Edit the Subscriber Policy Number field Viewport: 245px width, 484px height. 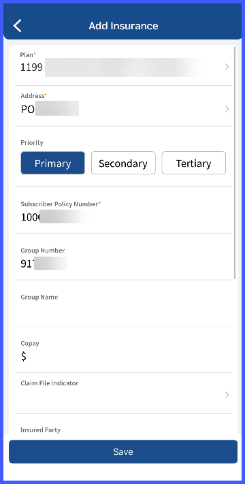pyautogui.click(x=123, y=211)
